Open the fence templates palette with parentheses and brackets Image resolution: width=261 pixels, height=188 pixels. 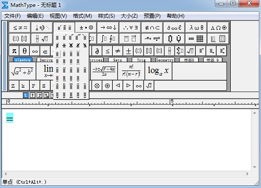(20, 39)
